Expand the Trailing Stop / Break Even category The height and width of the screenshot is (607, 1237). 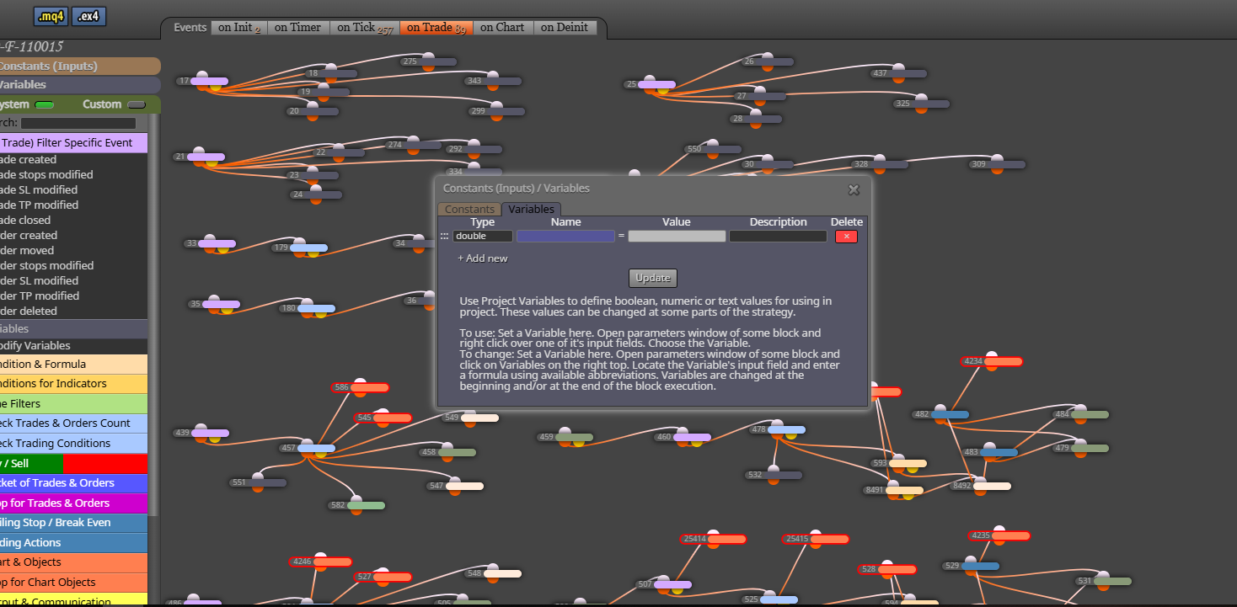point(73,523)
